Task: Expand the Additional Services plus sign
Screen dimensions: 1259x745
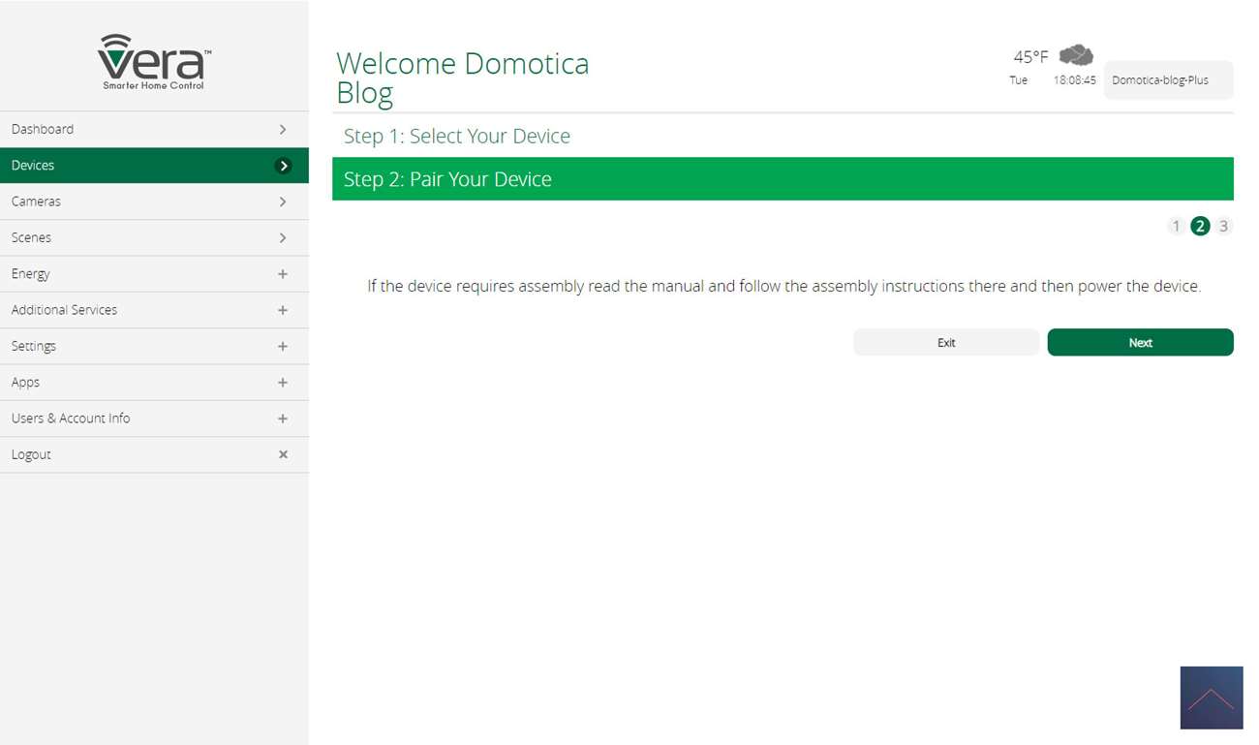Action: pyautogui.click(x=283, y=310)
